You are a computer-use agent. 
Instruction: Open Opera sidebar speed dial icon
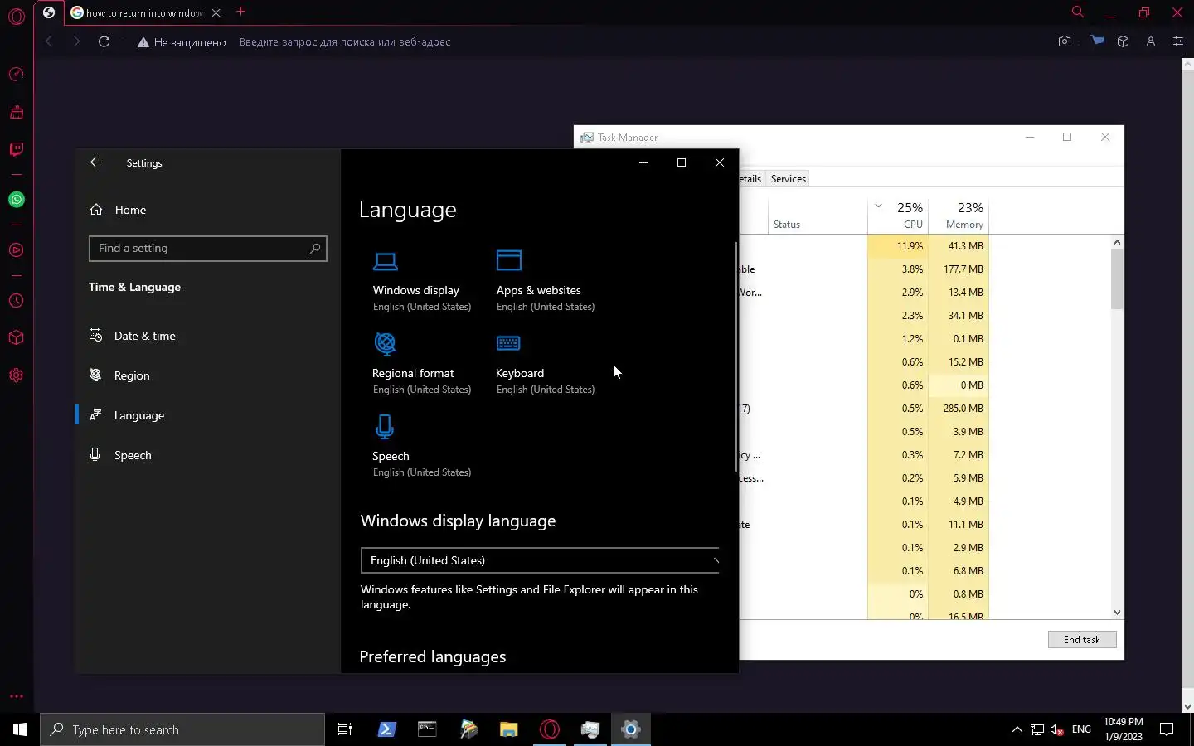(x=17, y=75)
